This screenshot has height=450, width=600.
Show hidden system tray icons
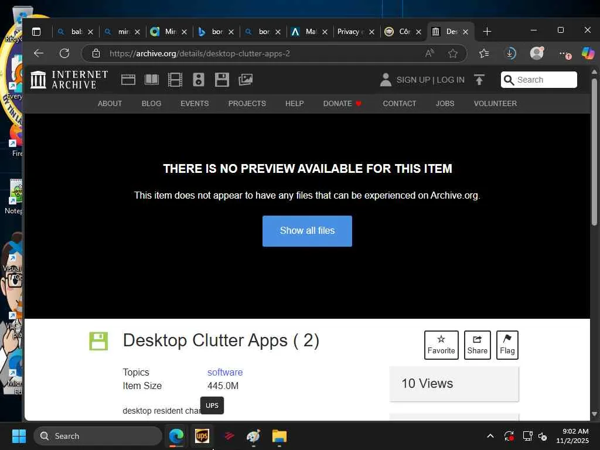point(490,436)
